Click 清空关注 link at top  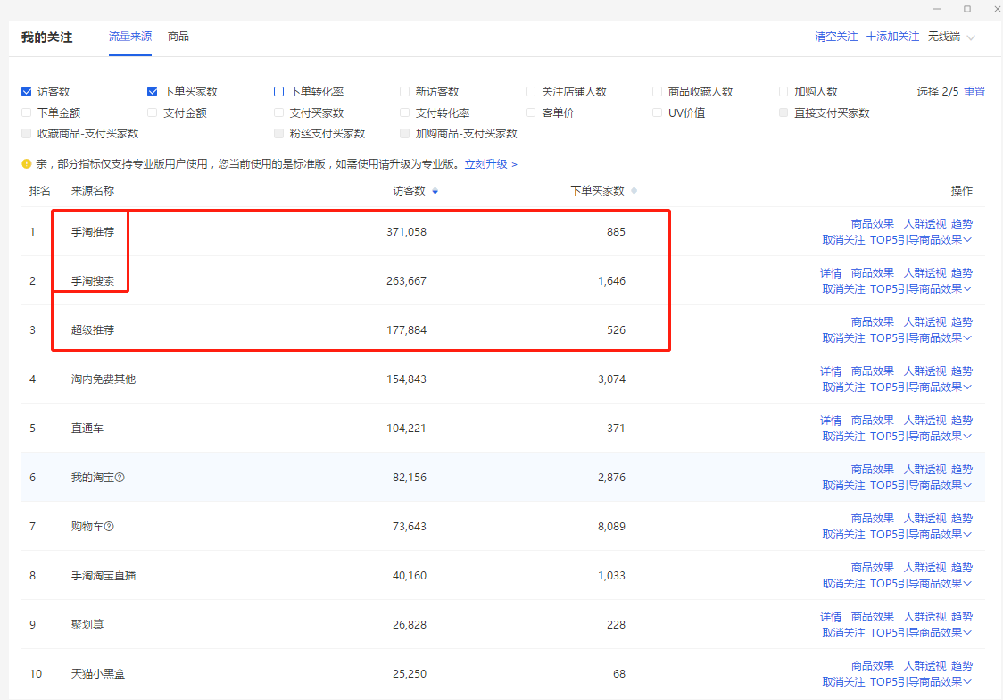836,37
